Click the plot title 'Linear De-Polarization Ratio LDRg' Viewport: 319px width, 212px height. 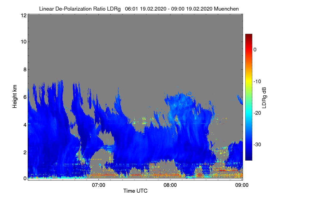80,9
